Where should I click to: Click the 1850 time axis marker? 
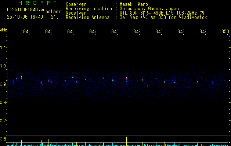click(x=224, y=32)
